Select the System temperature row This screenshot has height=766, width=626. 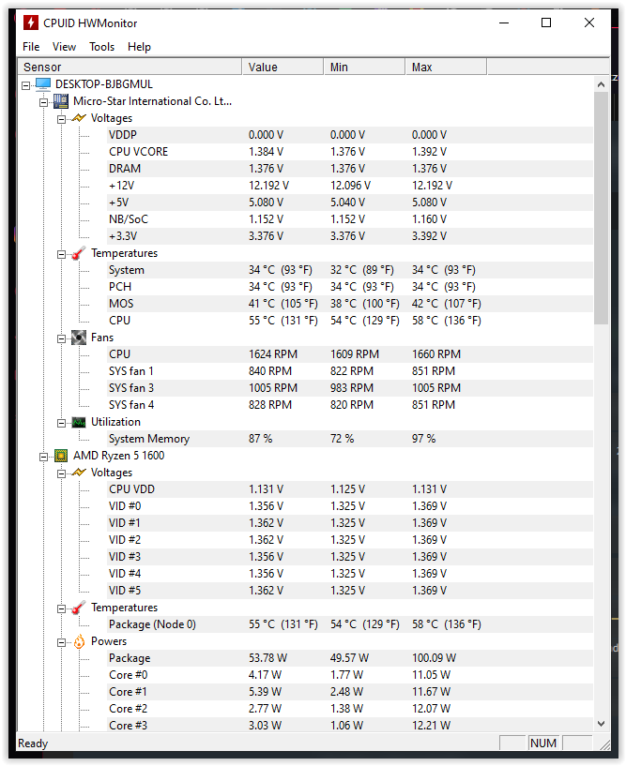[350, 270]
